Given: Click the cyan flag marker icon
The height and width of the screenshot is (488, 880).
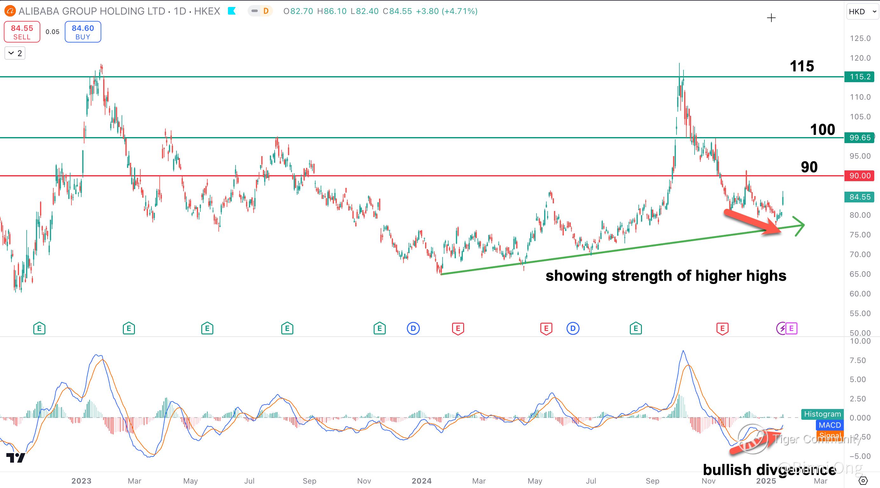Looking at the screenshot, I should pos(232,11).
